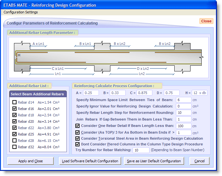Screen dimensions: 222x176
Task: Check the Rebar d32 checkbox
Action: pyautogui.click(x=14, y=147)
